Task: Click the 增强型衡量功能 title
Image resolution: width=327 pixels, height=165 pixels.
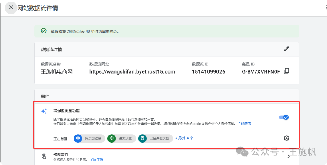Action: (x=67, y=111)
